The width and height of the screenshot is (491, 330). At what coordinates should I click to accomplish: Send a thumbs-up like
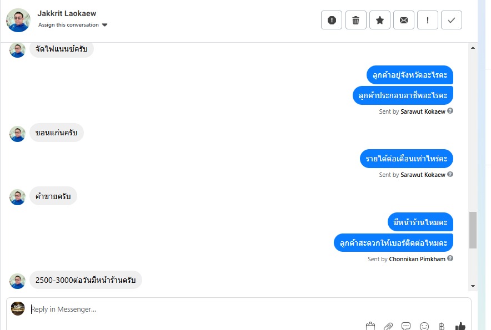point(460,326)
